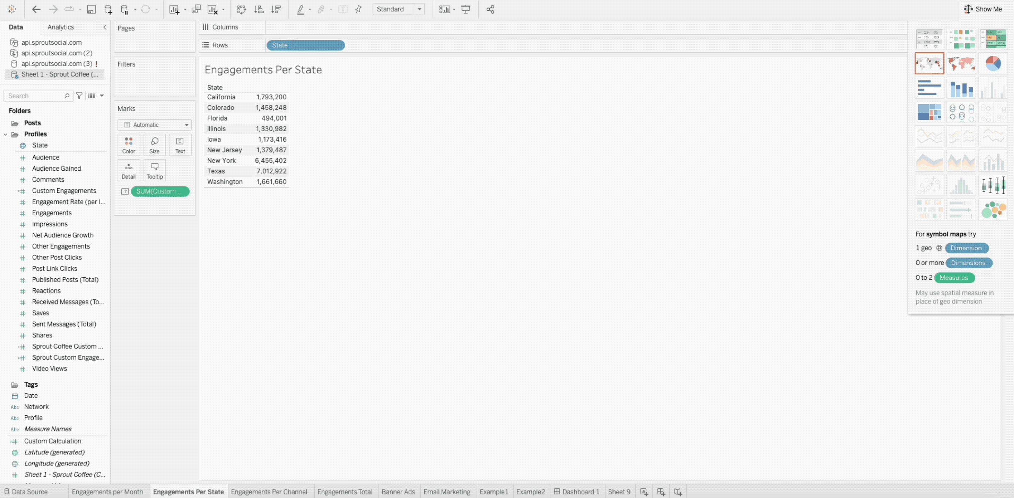This screenshot has width=1014, height=498.
Task: Click the filter fields funnel icon
Action: (x=79, y=96)
